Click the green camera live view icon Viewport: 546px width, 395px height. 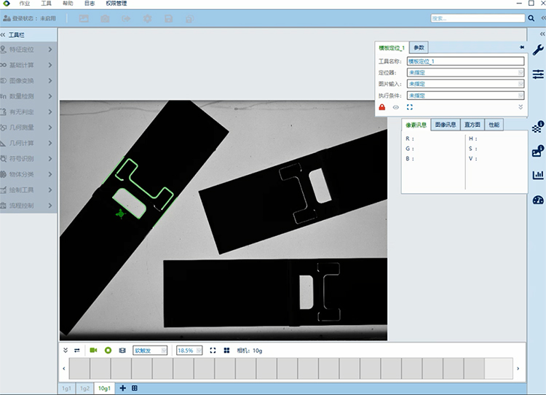pos(94,351)
